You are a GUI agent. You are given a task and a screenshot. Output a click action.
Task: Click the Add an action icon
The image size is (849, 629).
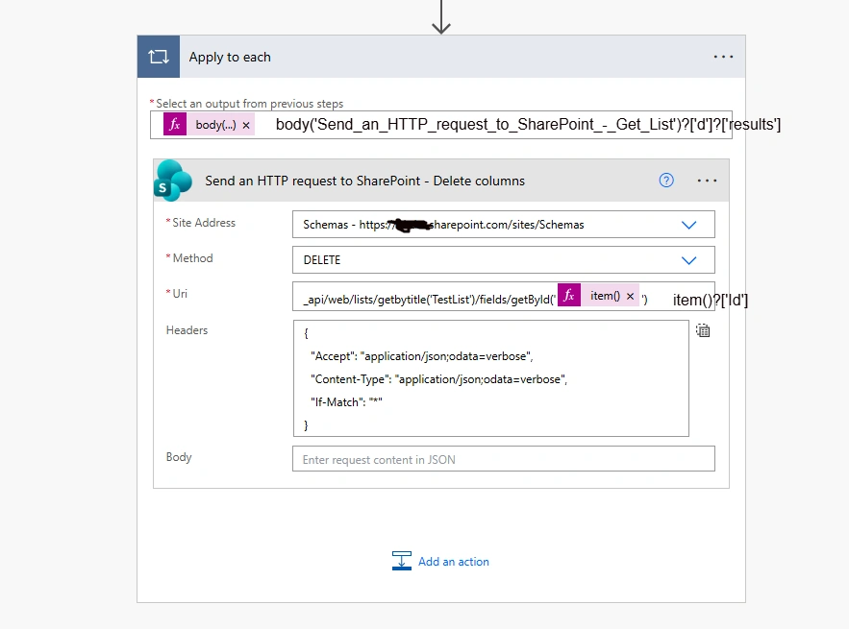click(402, 561)
